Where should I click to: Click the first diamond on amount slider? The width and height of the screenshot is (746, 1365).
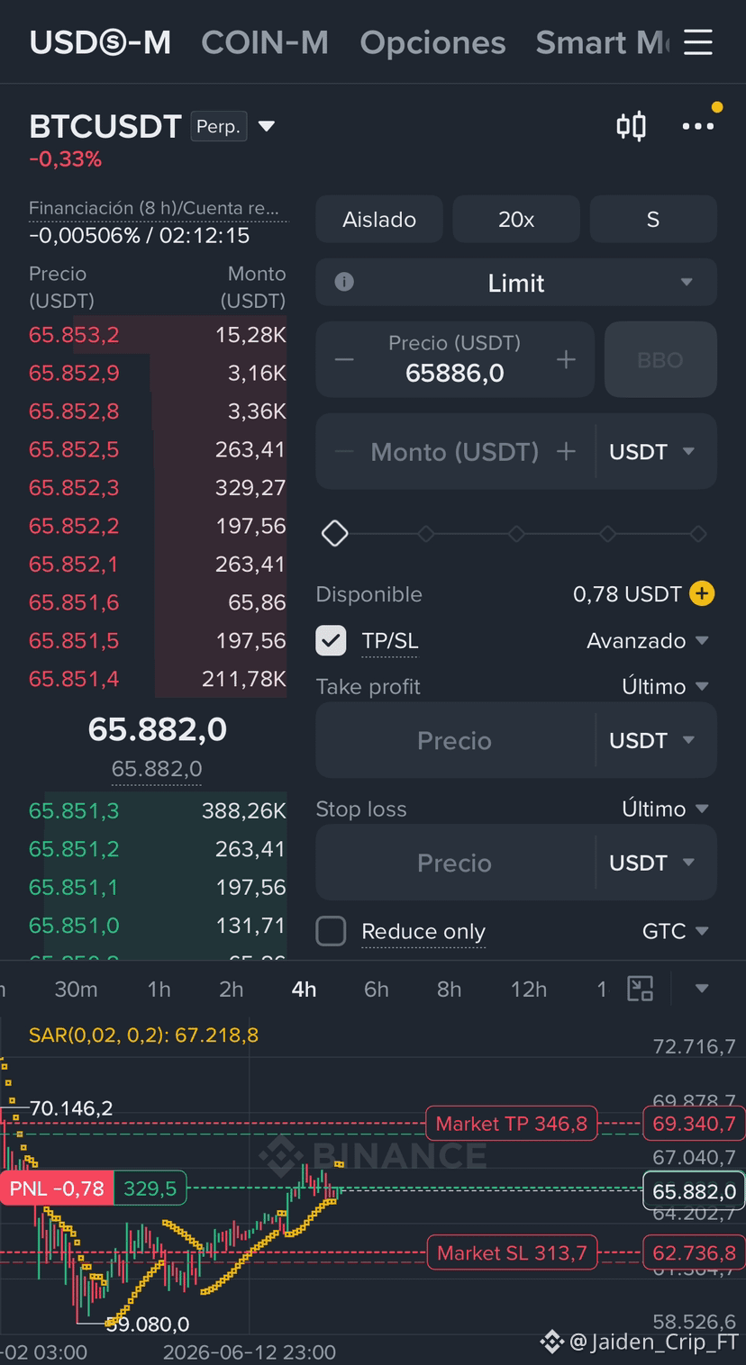tap(335, 533)
